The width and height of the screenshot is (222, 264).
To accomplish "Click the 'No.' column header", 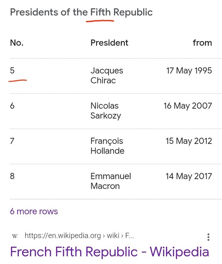I will pos(17,43).
